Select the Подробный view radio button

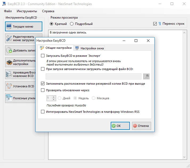tap(72, 24)
